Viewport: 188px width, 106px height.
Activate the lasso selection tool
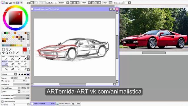pos(7,49)
